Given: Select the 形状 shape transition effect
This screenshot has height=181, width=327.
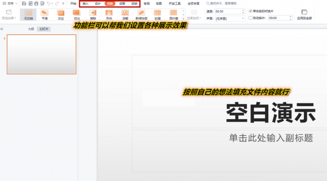Looking at the screenshot, I should [x=109, y=15].
